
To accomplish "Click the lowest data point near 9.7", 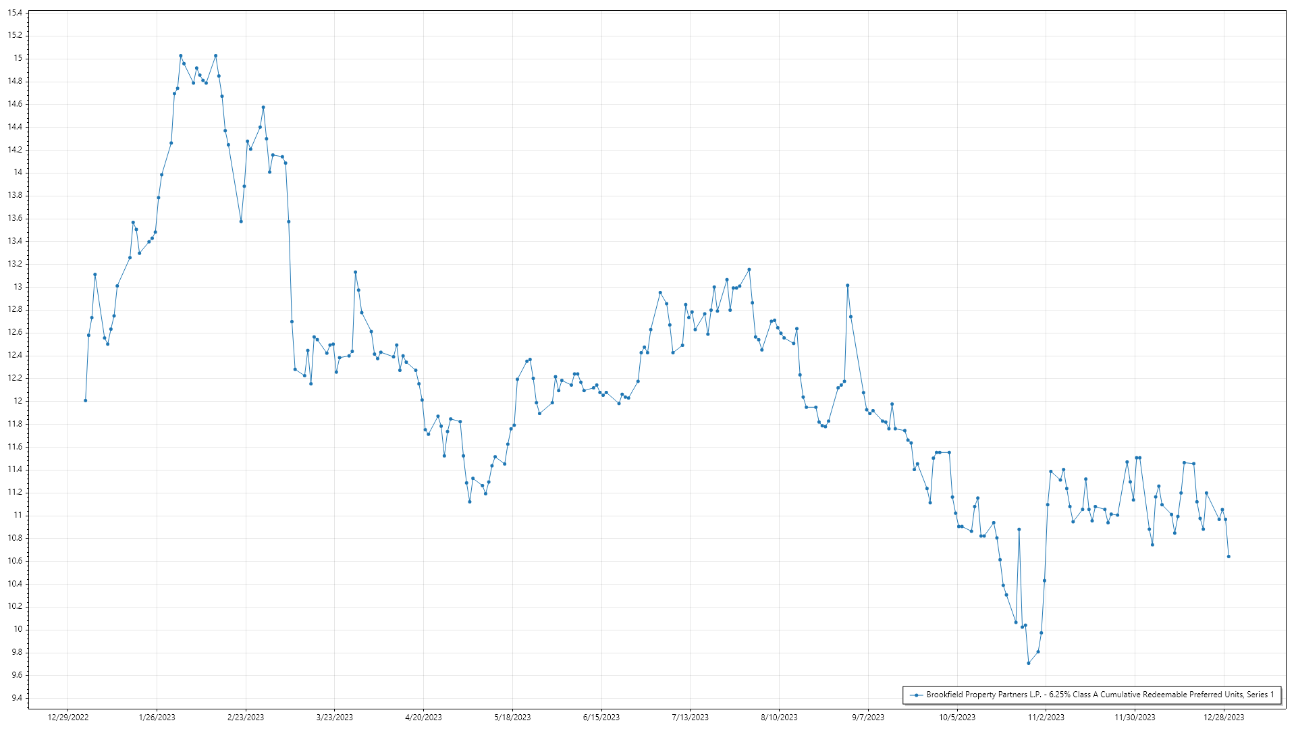I will 1029,663.
